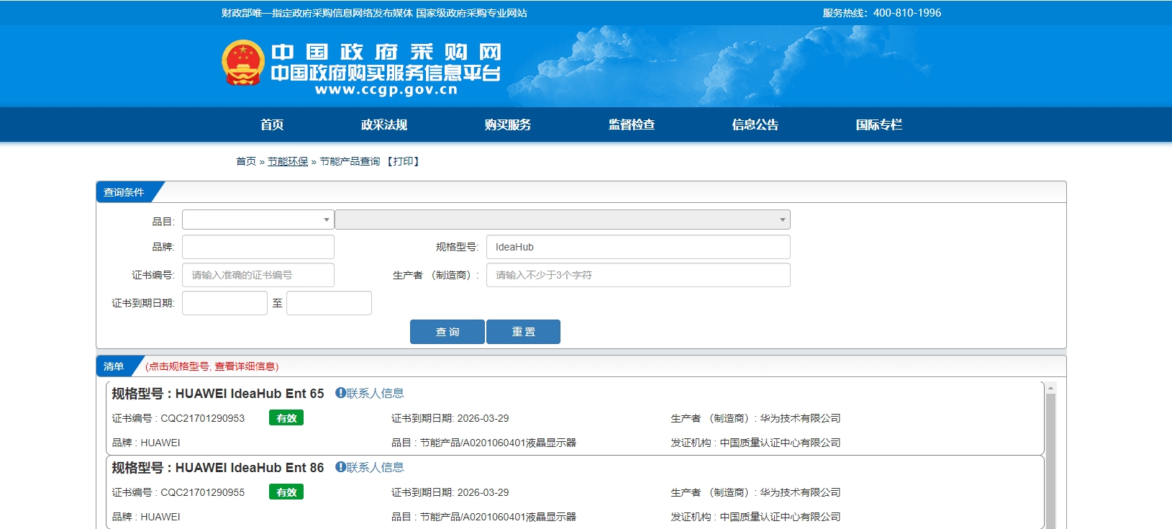Click the results list vertical scrollbar track
The height and width of the screenshot is (529, 1172).
(1050, 461)
